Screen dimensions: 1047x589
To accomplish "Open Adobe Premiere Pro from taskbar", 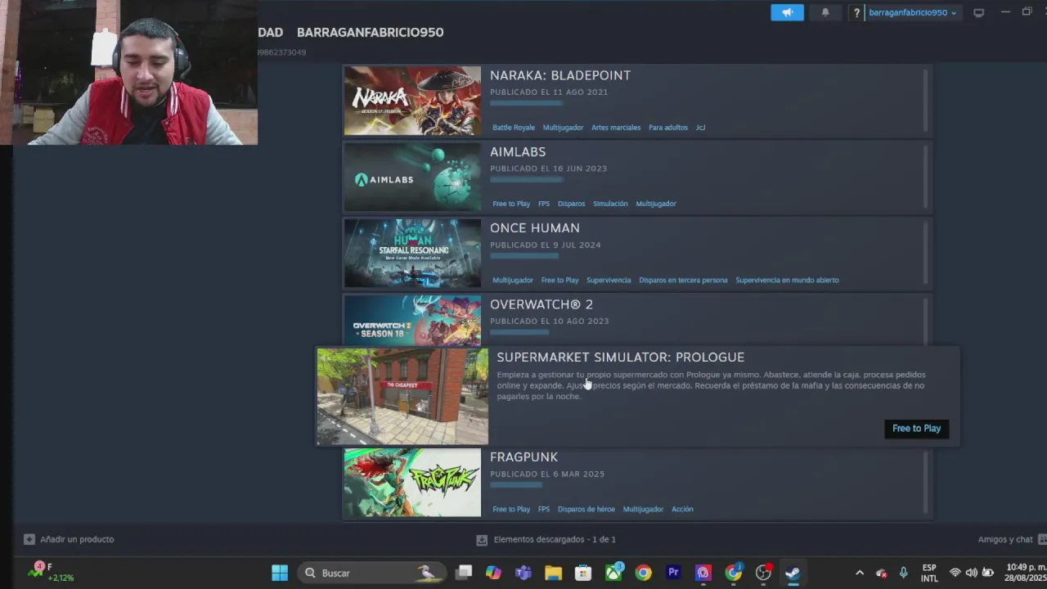I will pyautogui.click(x=673, y=573).
